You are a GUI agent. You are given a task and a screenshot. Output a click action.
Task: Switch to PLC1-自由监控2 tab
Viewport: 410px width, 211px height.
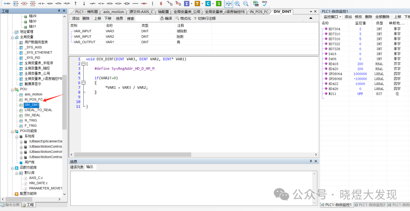[x=370, y=205]
